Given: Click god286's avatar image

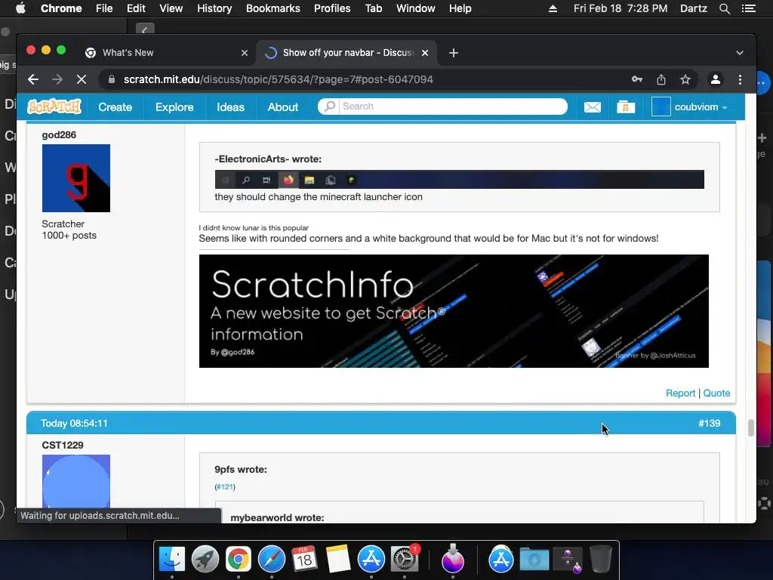Looking at the screenshot, I should [76, 178].
